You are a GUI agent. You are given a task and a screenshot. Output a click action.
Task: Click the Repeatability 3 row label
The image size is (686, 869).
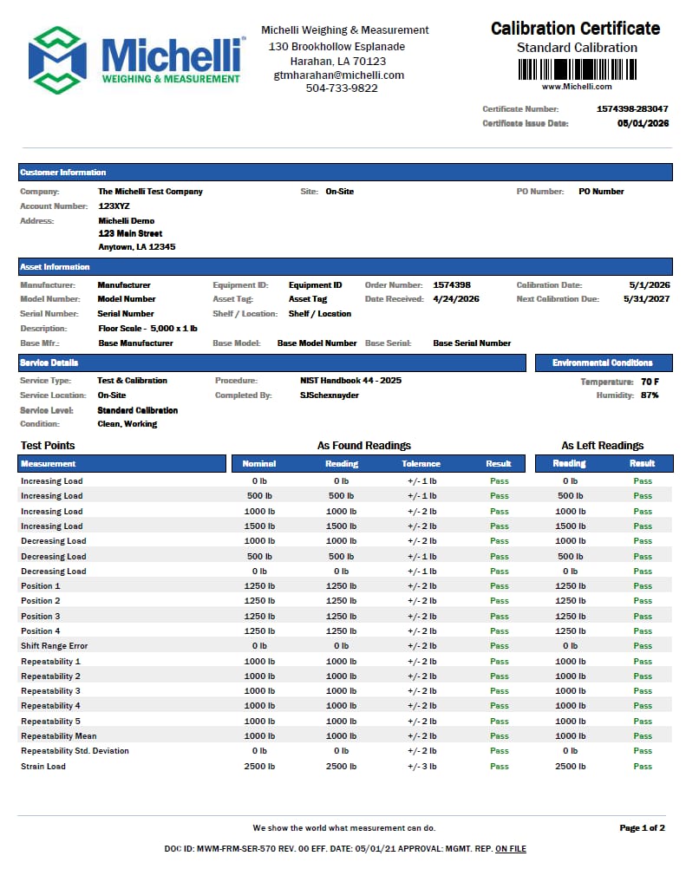50,690
